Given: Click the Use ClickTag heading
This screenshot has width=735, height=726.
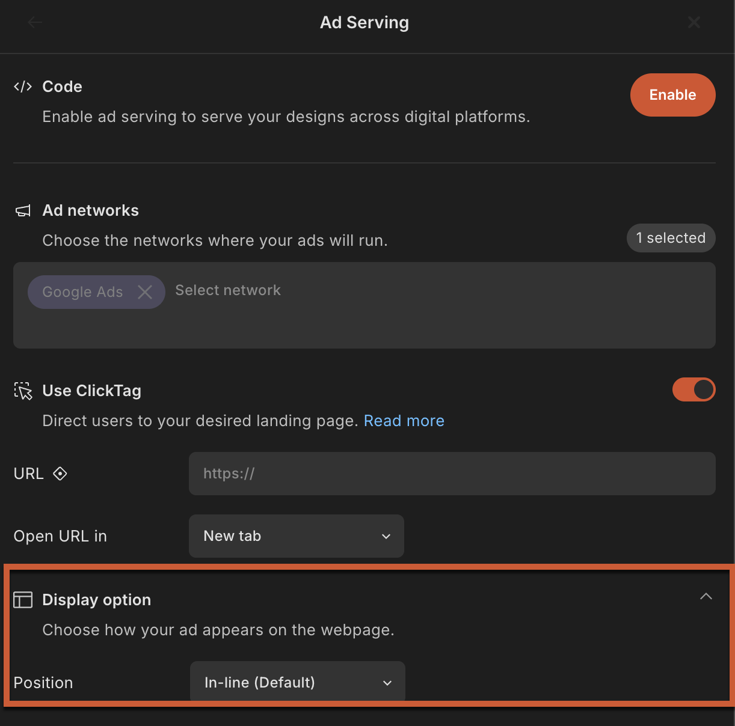Looking at the screenshot, I should tap(91, 391).
